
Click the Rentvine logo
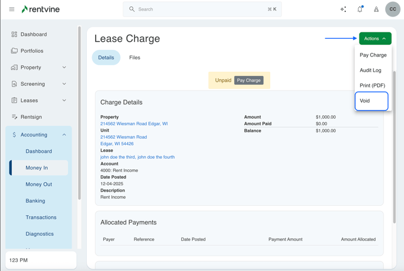[x=41, y=9]
